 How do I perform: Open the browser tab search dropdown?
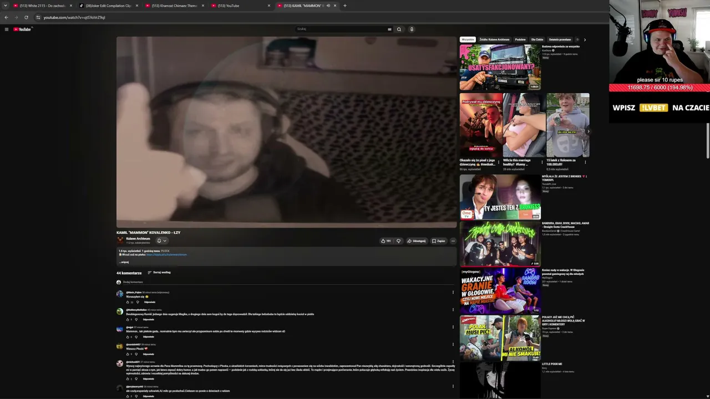(x=6, y=6)
